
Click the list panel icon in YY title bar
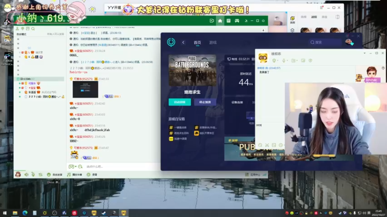click(228, 21)
